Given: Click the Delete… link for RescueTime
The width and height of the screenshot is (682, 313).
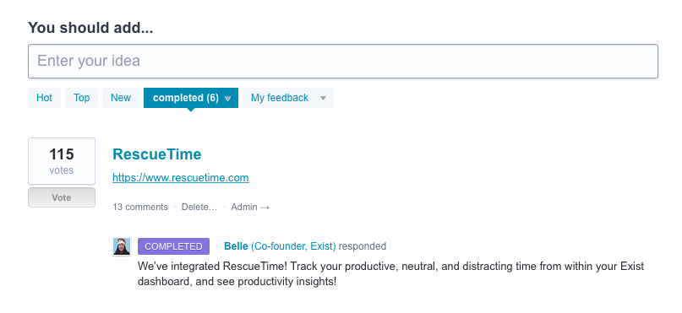Looking at the screenshot, I should click(199, 207).
